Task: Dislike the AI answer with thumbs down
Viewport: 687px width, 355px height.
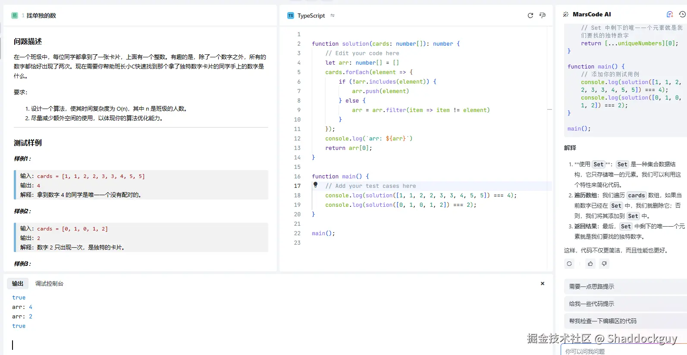Action: (604, 264)
